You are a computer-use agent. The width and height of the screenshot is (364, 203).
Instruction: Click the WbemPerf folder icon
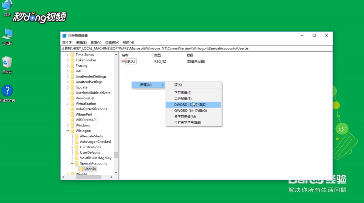pos(72,114)
